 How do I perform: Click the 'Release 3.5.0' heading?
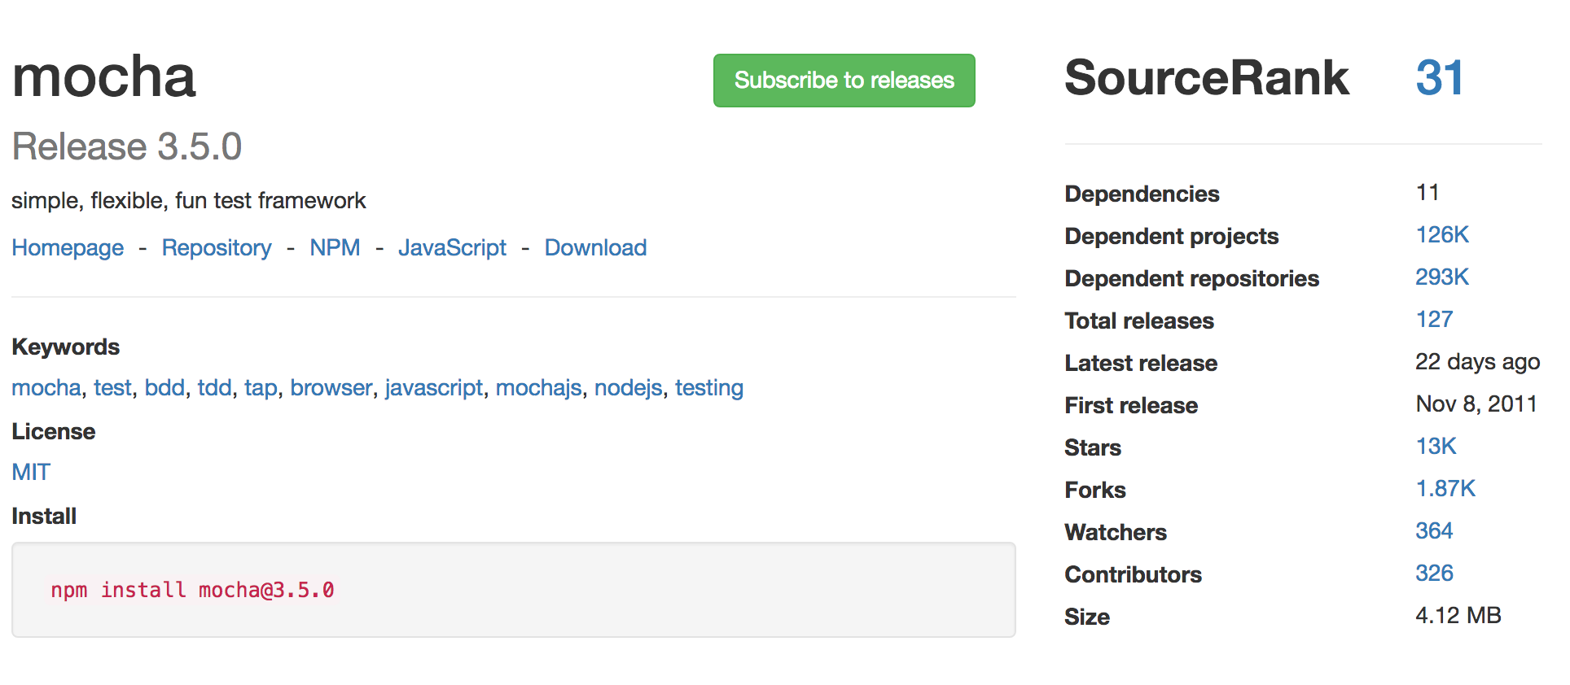click(127, 147)
